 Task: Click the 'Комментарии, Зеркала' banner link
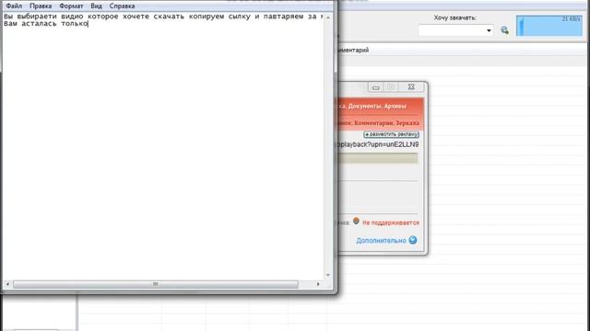click(x=386, y=122)
